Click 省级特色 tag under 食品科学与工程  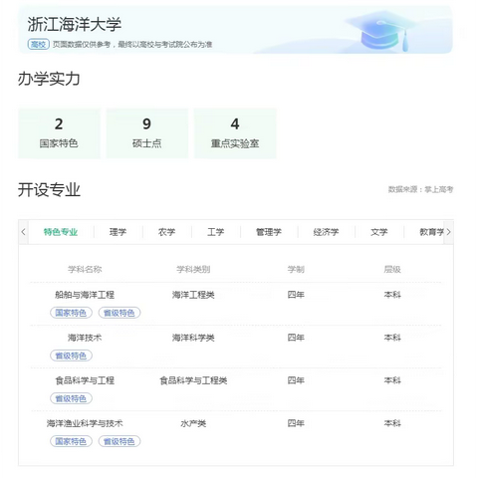71,398
